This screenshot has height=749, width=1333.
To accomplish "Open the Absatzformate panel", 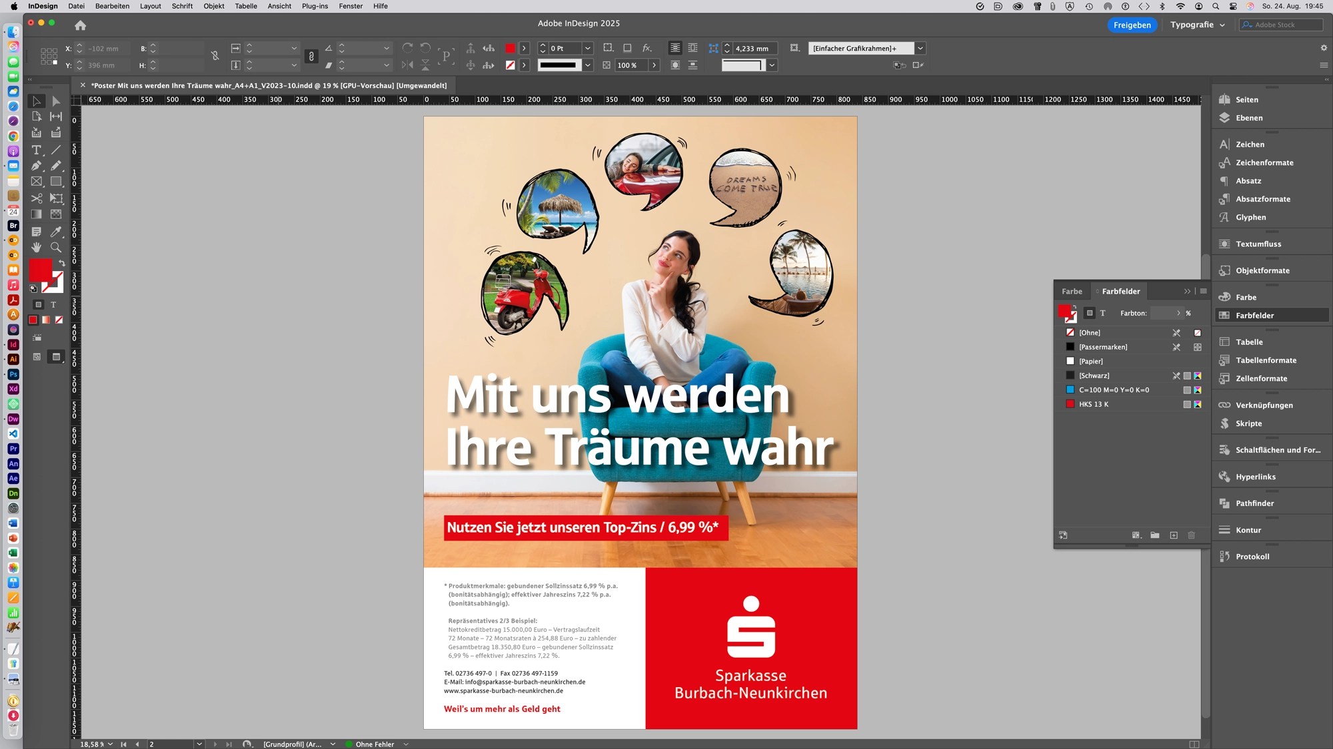I will (1262, 198).
